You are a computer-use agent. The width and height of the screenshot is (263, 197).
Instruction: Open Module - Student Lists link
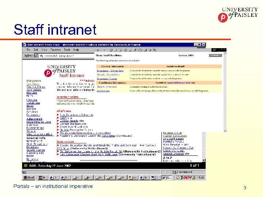tap(108, 74)
